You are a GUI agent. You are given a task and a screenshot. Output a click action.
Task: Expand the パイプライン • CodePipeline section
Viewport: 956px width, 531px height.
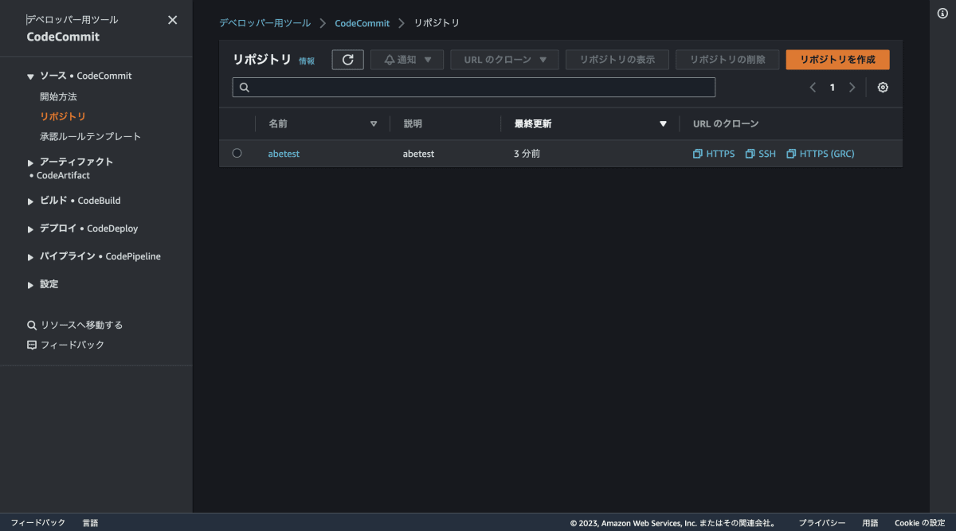(x=30, y=257)
